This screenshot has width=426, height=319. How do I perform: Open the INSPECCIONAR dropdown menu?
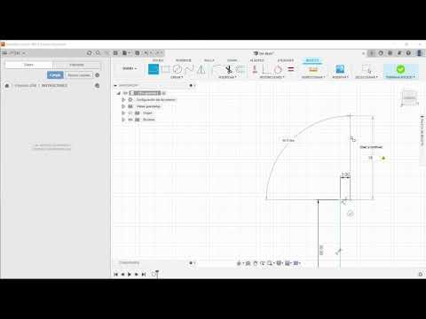(x=313, y=77)
